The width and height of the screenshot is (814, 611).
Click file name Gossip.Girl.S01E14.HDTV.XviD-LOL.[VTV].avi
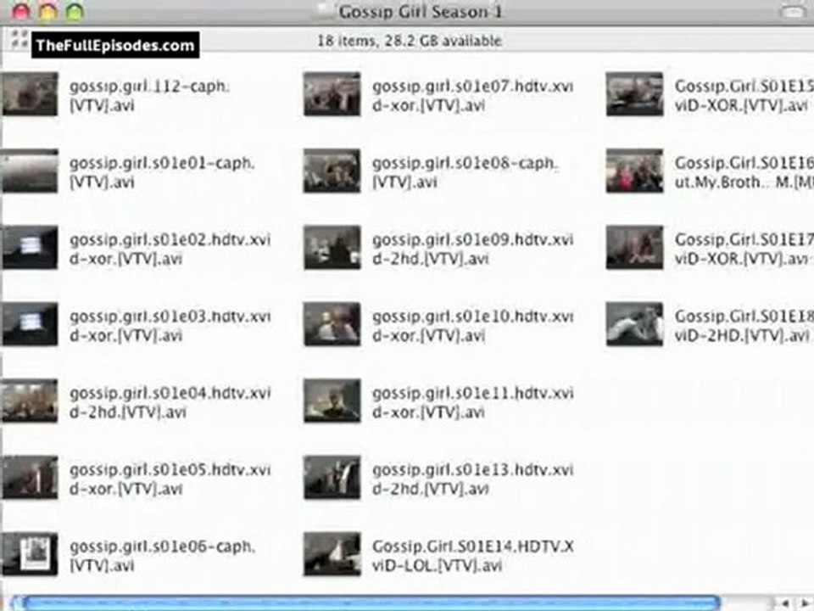pyautogui.click(x=473, y=555)
